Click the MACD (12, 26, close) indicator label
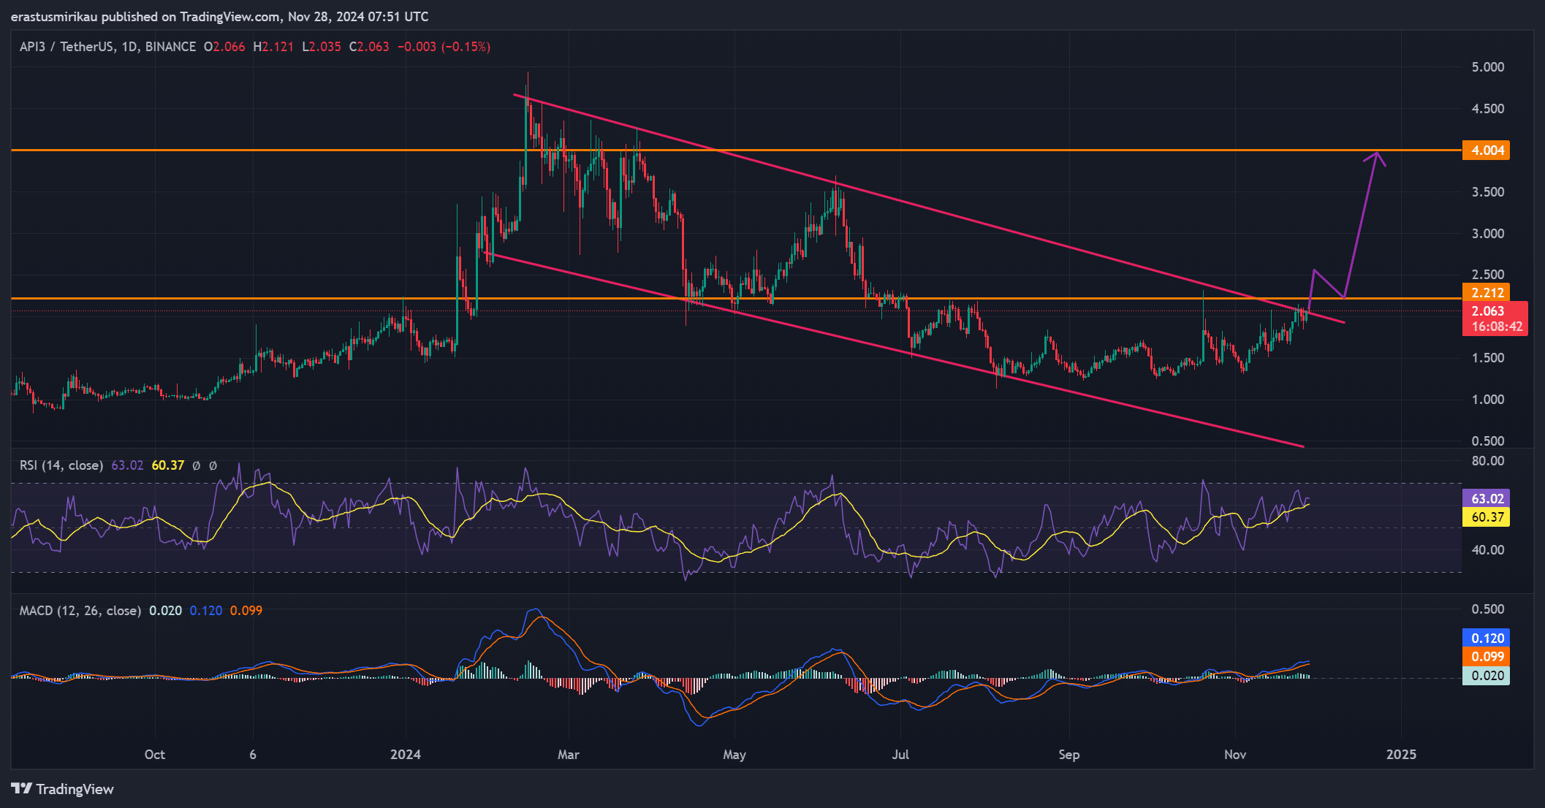Image resolution: width=1545 pixels, height=808 pixels. tap(80, 611)
